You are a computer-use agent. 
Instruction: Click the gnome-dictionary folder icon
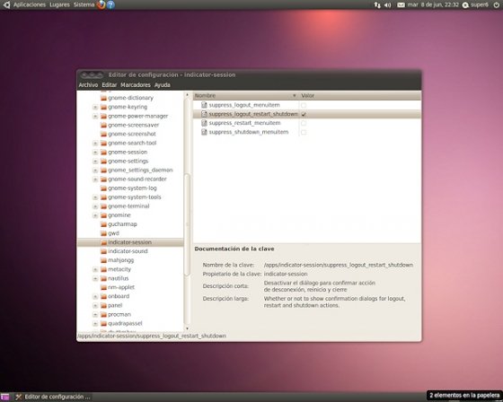click(103, 98)
